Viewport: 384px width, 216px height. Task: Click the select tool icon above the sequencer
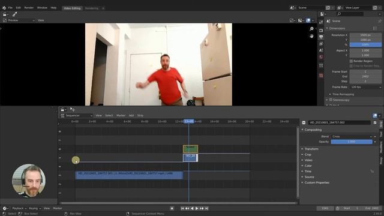(73, 109)
